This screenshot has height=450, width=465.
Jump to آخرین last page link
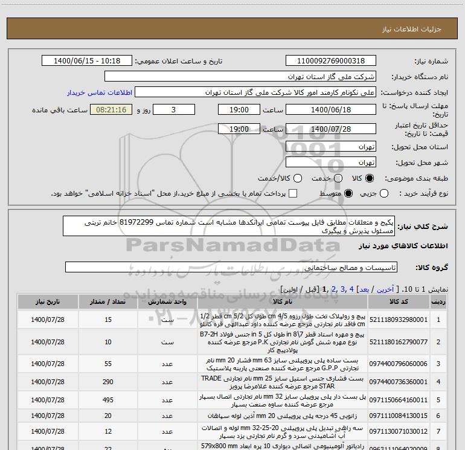[x=385, y=289]
